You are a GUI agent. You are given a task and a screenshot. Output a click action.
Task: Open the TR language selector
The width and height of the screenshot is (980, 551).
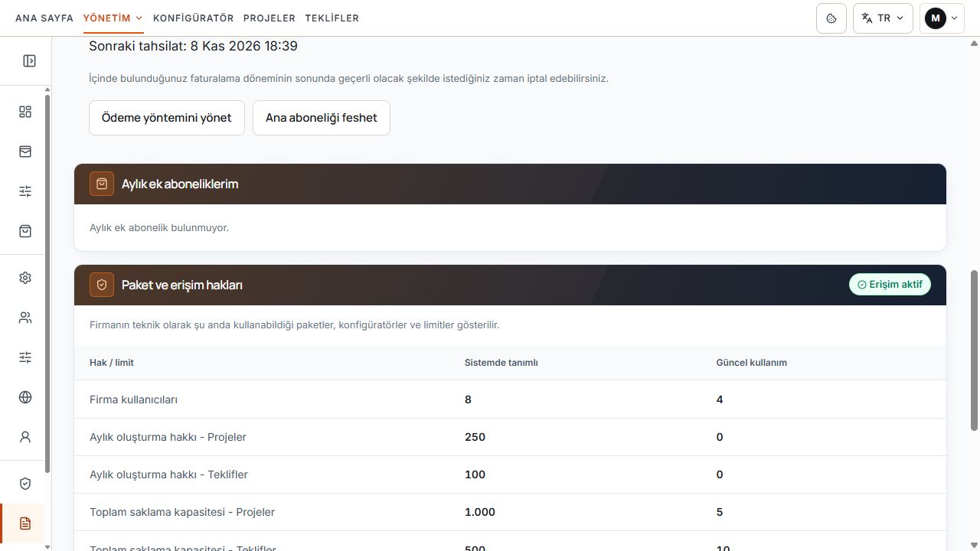click(x=883, y=18)
